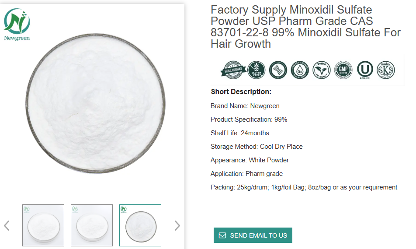Show previous thumbnails with left arrow
This screenshot has width=416, height=249.
[x=7, y=226]
